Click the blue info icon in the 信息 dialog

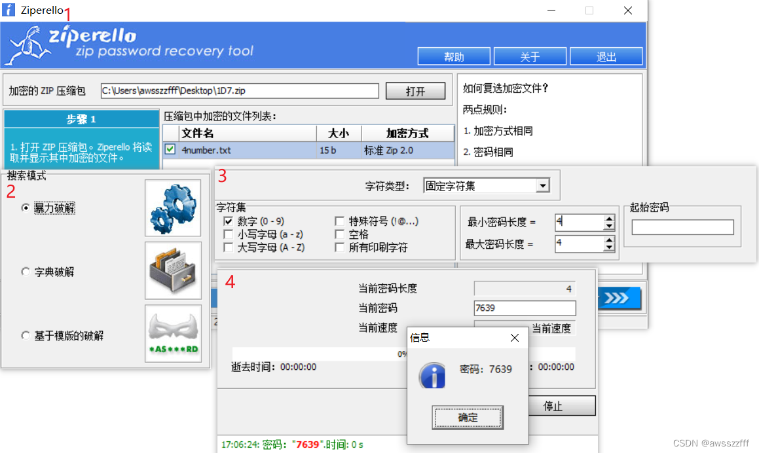[432, 376]
